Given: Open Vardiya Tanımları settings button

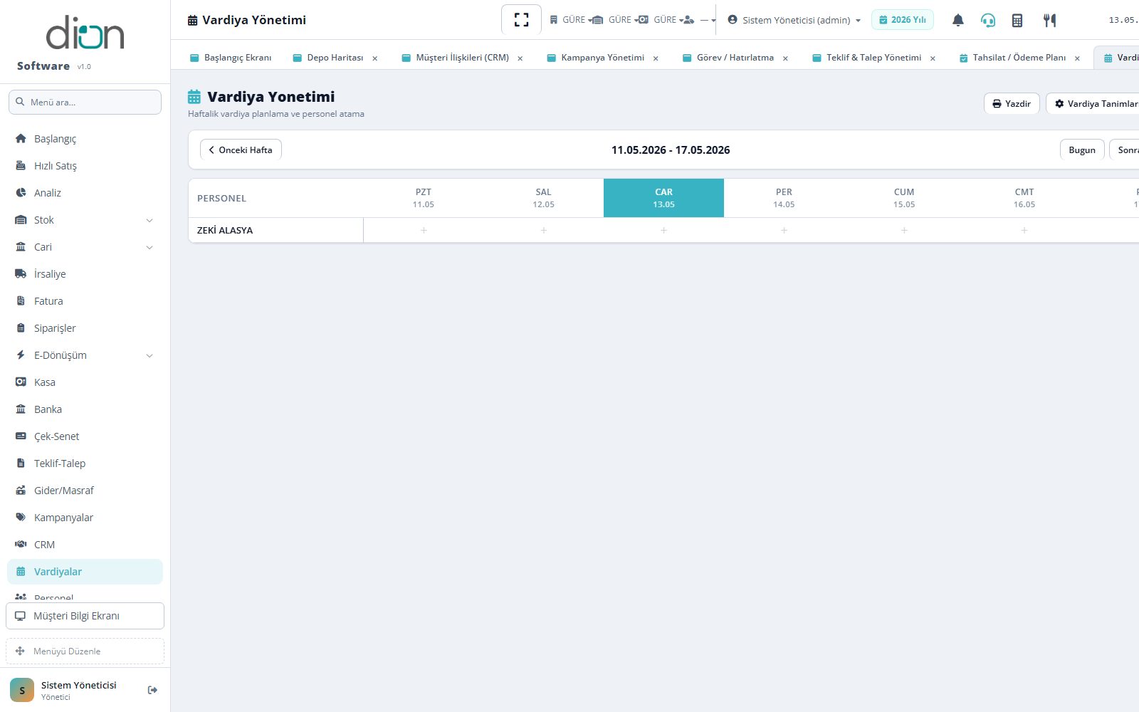Looking at the screenshot, I should point(1093,103).
